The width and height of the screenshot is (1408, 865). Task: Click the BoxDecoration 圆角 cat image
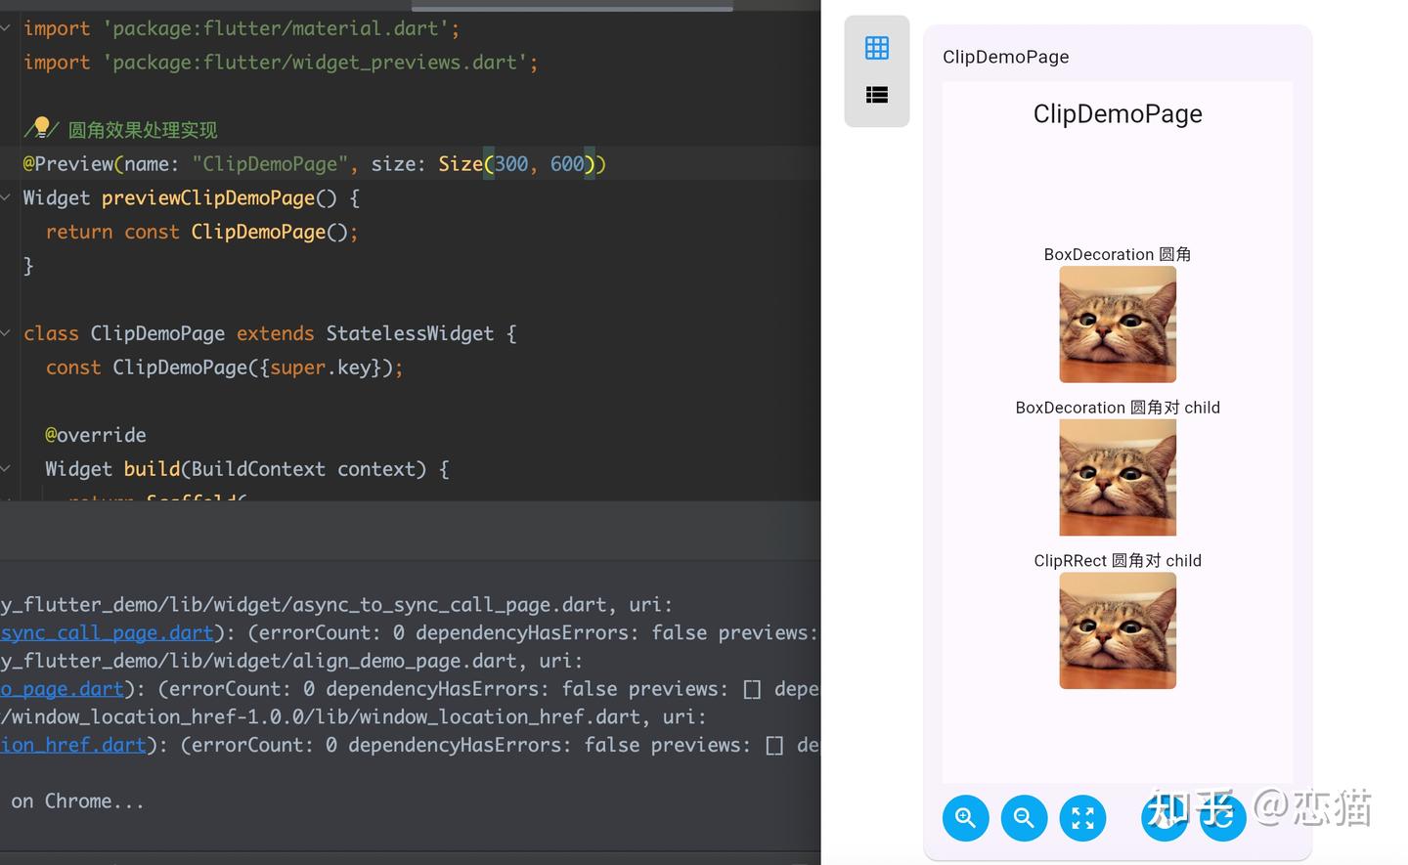pos(1118,324)
